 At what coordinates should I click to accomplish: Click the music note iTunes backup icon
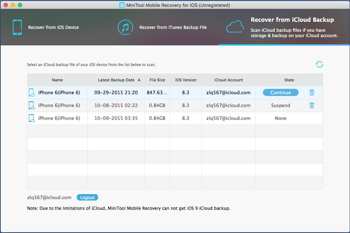point(125,27)
